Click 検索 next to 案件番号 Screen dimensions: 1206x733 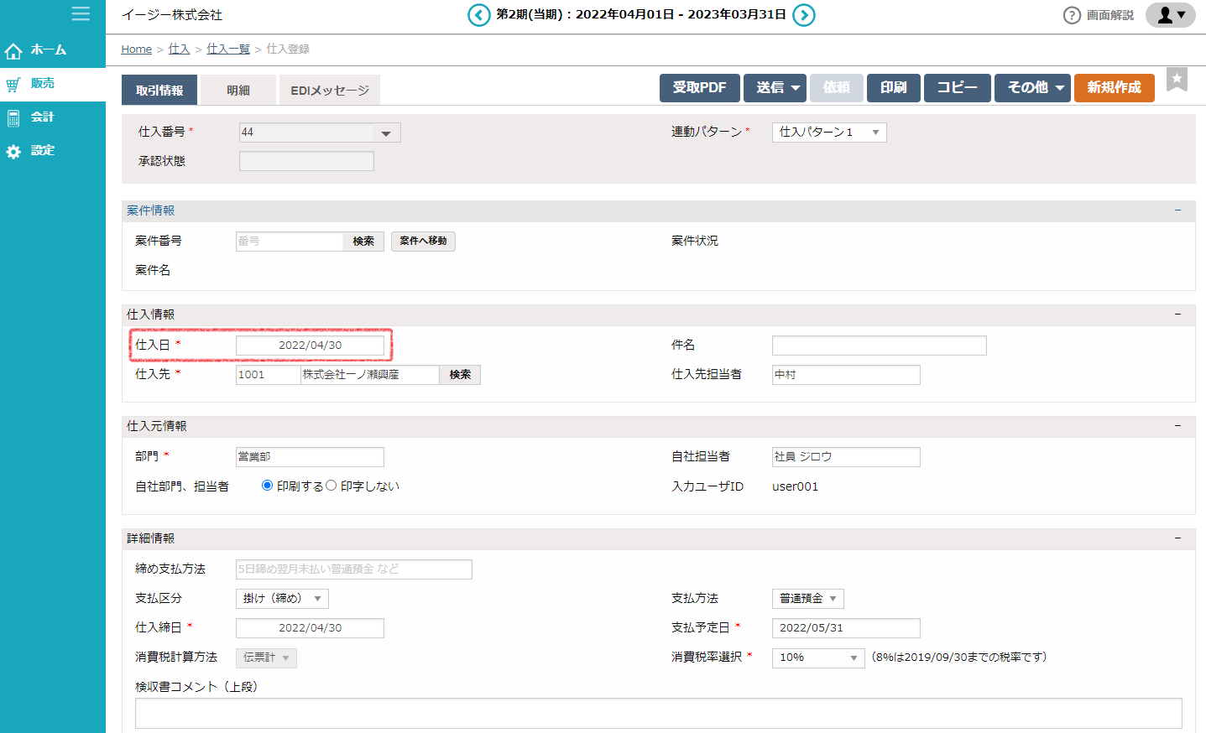(x=363, y=242)
